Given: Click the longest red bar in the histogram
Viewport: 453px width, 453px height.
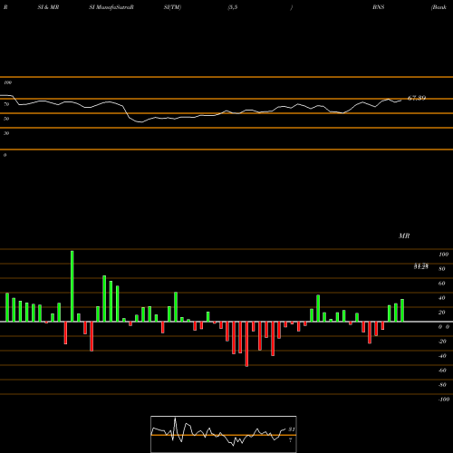Looking at the screenshot, I should tap(246, 344).
